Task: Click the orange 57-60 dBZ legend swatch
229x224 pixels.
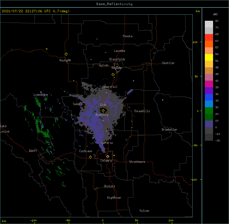Action: coord(209,44)
